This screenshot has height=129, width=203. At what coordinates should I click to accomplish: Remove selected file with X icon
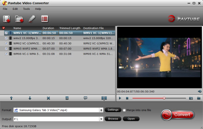(x=48, y=98)
